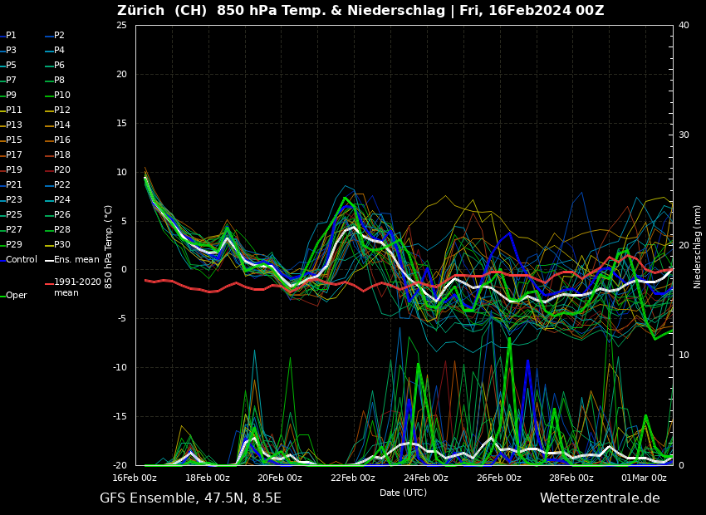The height and width of the screenshot is (515, 706).
Task: Click the P10 legend label
Action: 62,95
